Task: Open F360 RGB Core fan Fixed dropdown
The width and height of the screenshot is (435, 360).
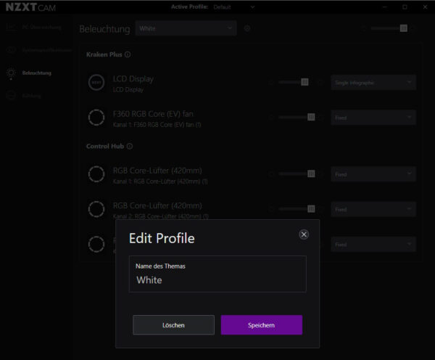Action: 373,118
